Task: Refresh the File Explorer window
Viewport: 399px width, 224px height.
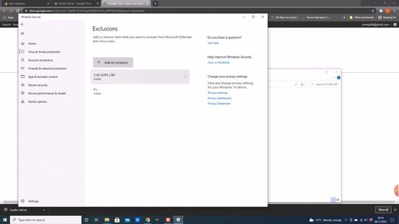Action: point(302,85)
